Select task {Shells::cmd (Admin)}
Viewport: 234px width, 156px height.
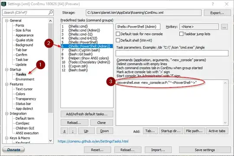point(87,30)
